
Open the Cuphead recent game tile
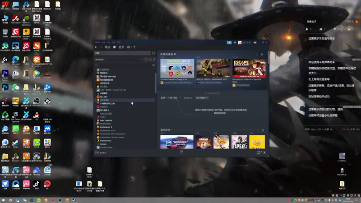coord(257,142)
